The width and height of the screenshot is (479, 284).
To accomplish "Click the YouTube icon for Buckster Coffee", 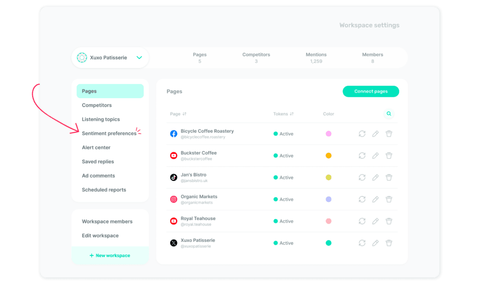I will [x=174, y=156].
